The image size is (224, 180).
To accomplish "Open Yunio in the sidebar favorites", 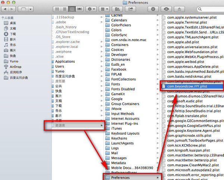I will pos(14,61).
